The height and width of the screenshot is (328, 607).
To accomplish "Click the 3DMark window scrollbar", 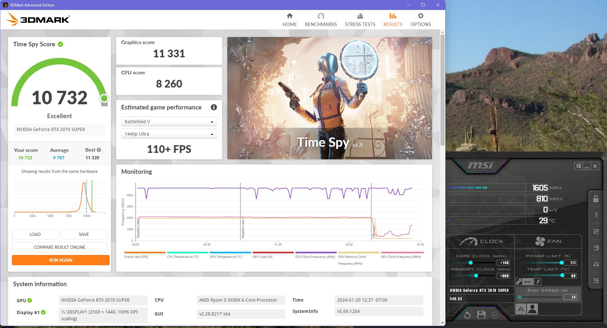I will coord(442,90).
